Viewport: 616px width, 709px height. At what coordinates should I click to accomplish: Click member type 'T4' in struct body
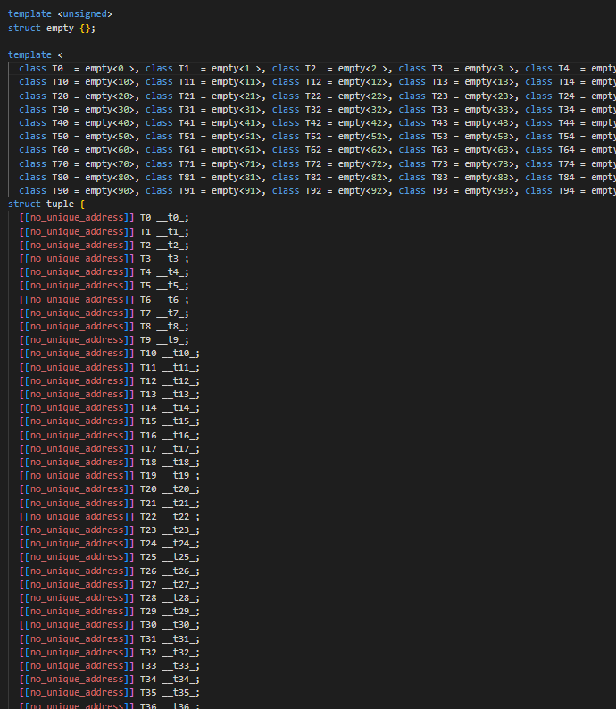[146, 271]
